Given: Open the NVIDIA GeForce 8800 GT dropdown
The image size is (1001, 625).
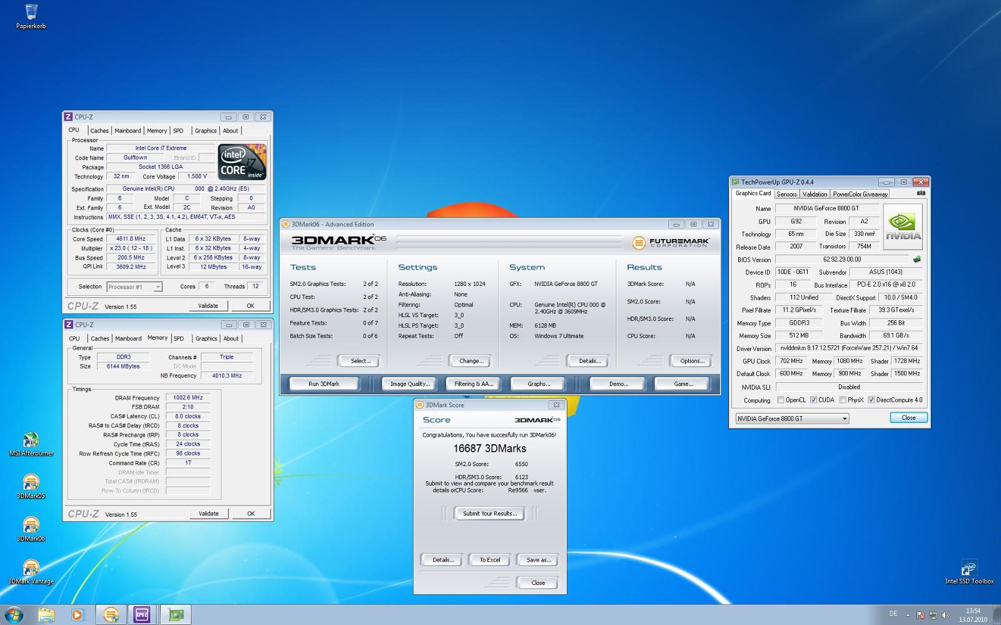Looking at the screenshot, I should click(792, 419).
